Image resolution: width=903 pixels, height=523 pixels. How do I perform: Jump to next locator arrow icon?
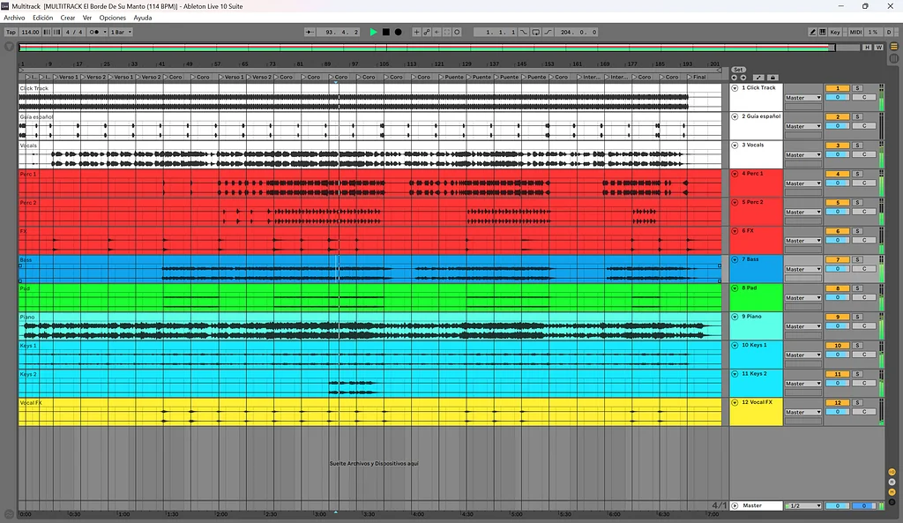[743, 78]
